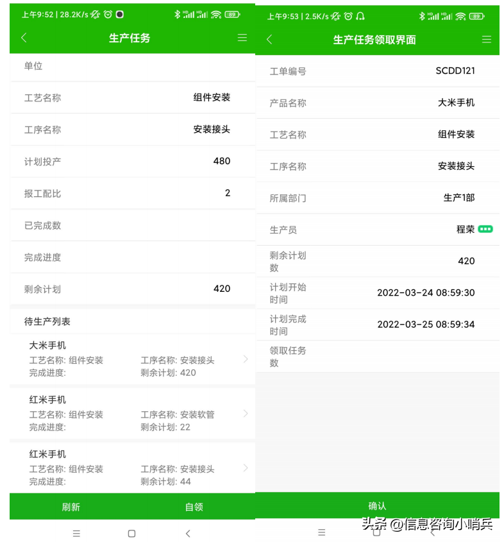Tap Bluetooth icon on left status bar

click(x=177, y=14)
